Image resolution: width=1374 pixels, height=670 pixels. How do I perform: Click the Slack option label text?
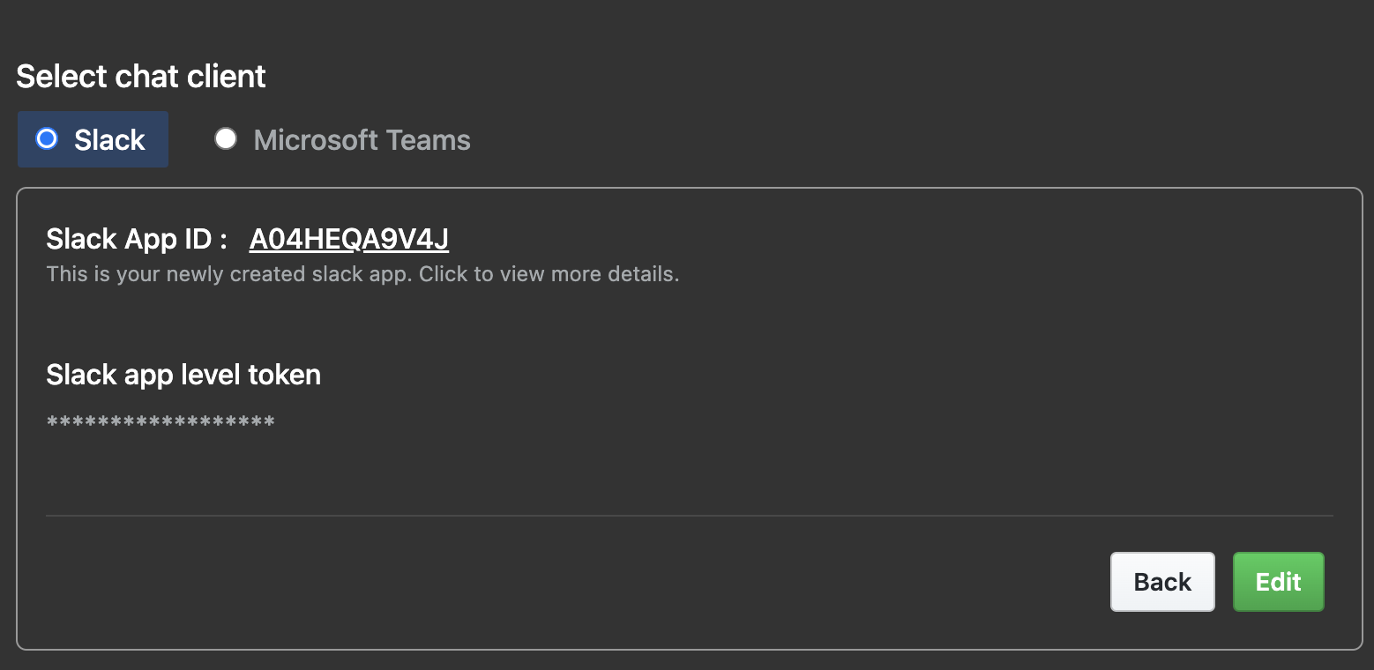click(x=109, y=140)
